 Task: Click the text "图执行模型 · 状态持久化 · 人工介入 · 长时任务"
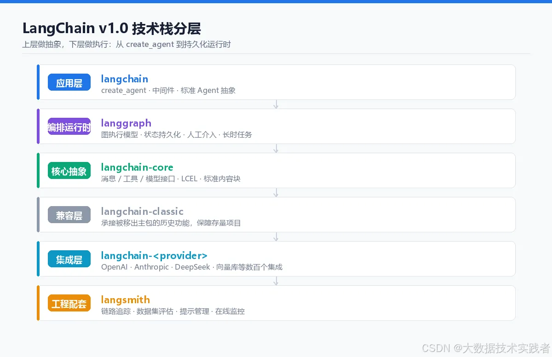pyautogui.click(x=177, y=135)
